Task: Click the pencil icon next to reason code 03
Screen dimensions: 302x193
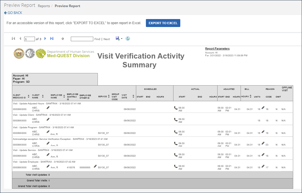Action: click(263, 143)
